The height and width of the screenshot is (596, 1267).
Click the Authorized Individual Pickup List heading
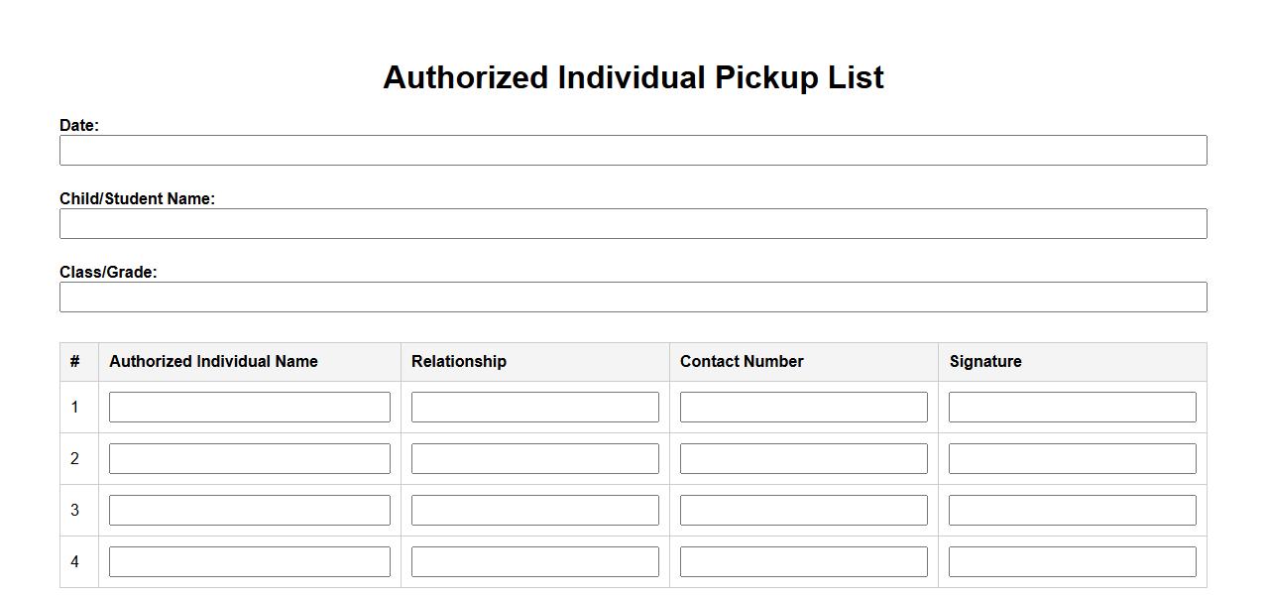tap(633, 78)
